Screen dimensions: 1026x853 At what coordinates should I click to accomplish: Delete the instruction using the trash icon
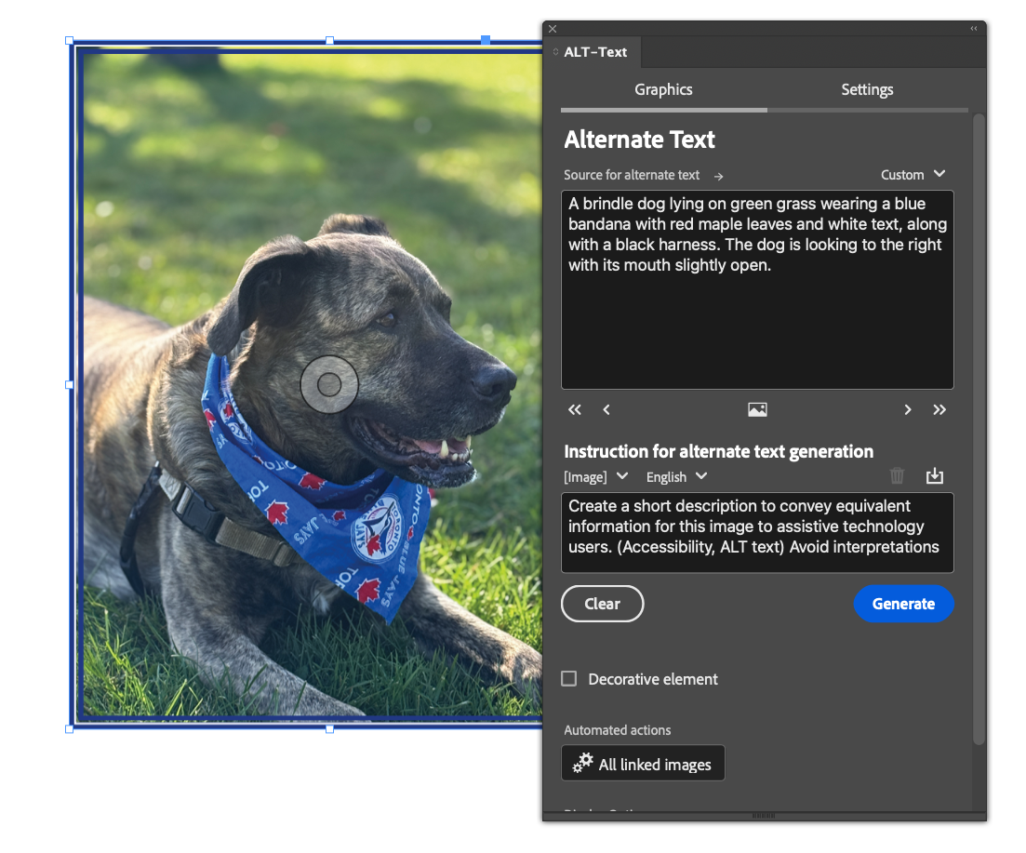point(897,475)
